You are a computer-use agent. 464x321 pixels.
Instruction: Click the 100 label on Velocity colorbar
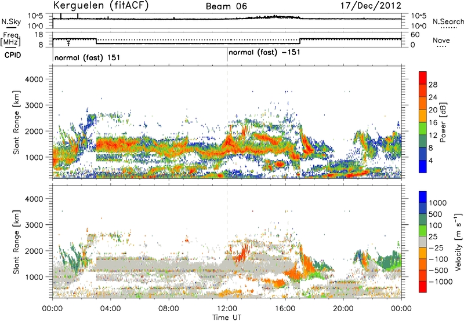[436, 225]
